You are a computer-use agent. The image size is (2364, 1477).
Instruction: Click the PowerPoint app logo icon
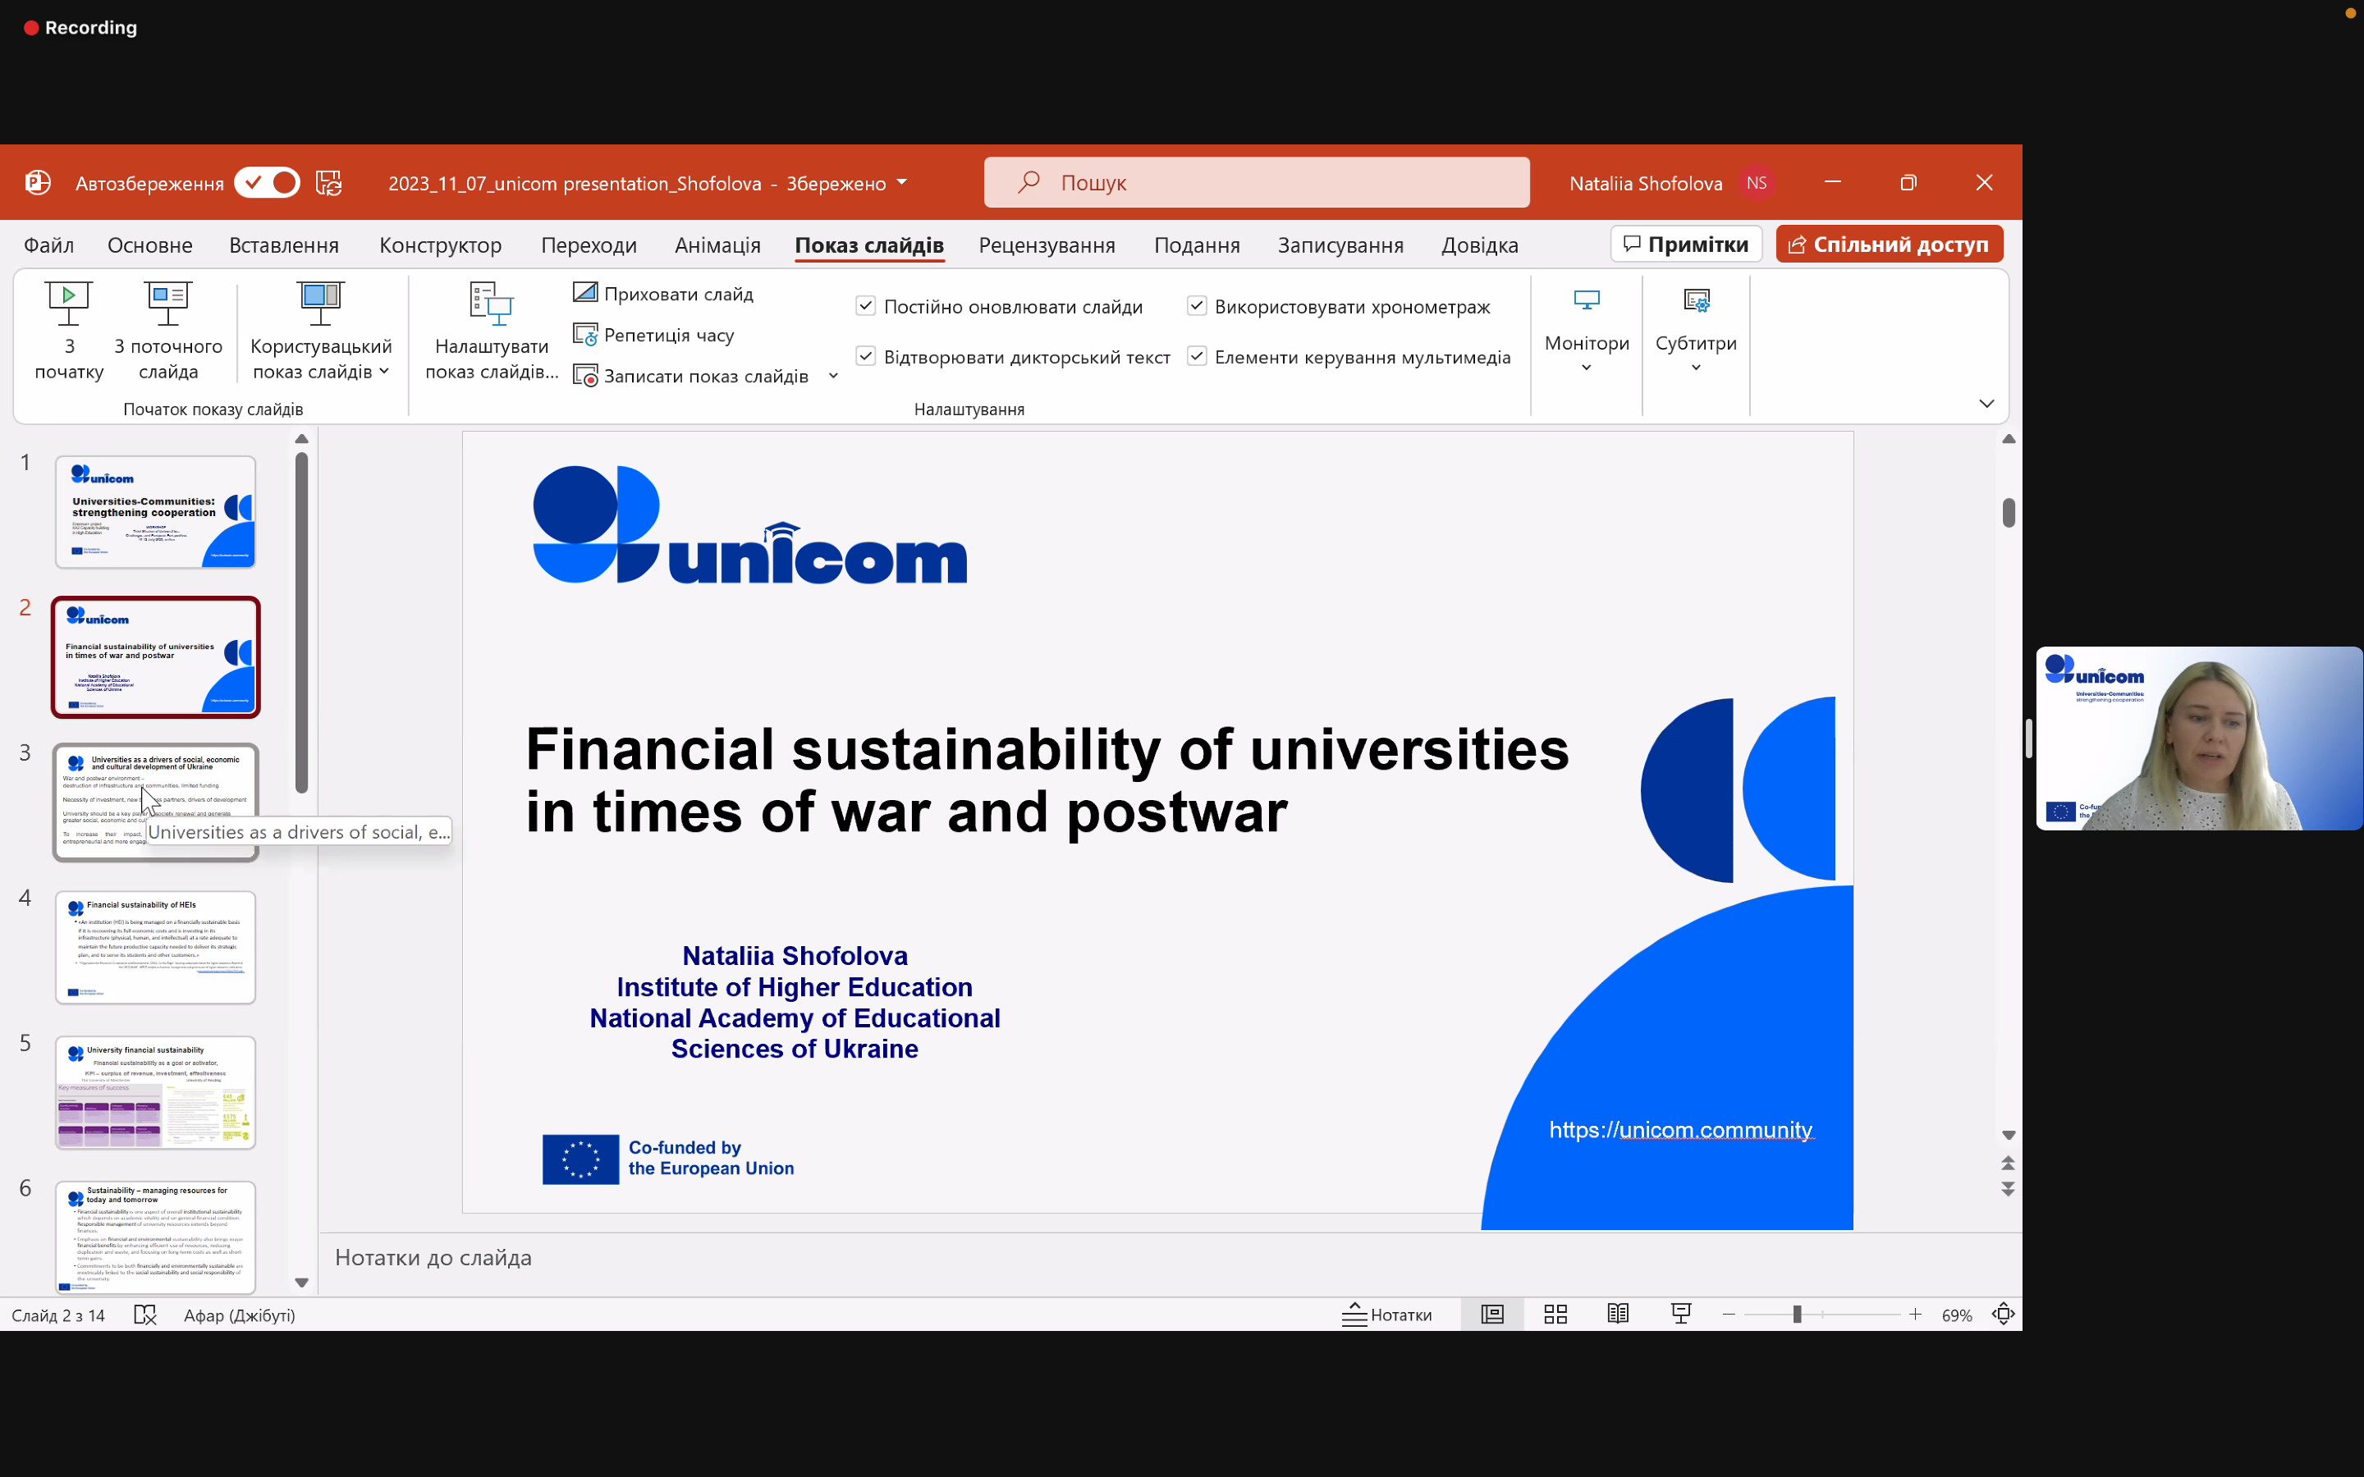click(38, 183)
